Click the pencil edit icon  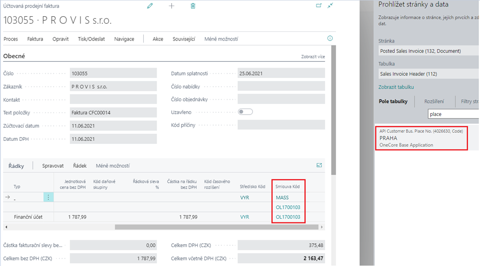tap(149, 6)
